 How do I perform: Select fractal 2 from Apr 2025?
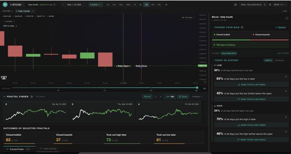(x=36, y=111)
